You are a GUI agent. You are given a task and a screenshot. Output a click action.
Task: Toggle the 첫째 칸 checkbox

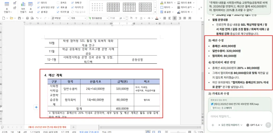72,3
